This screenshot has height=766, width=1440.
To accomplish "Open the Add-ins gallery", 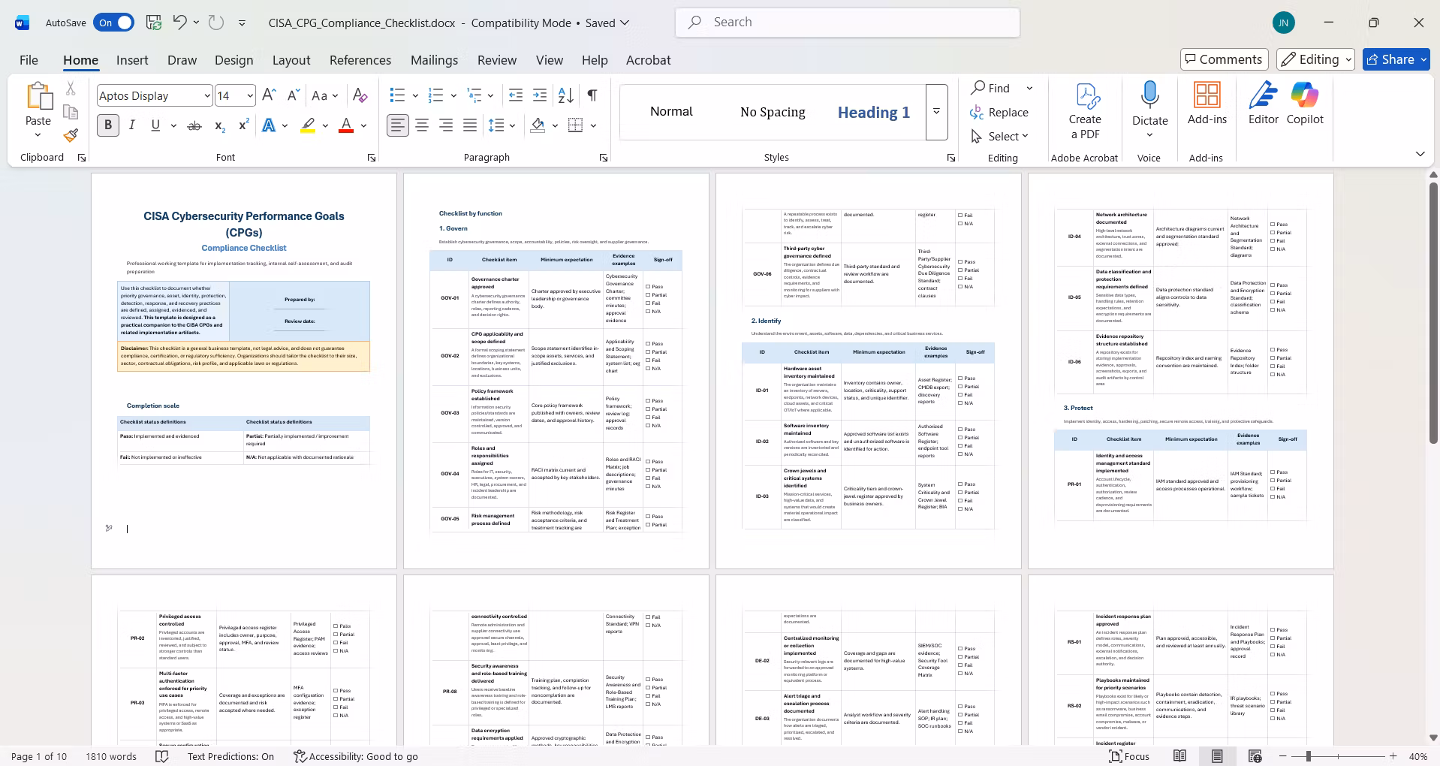I will [1207, 104].
